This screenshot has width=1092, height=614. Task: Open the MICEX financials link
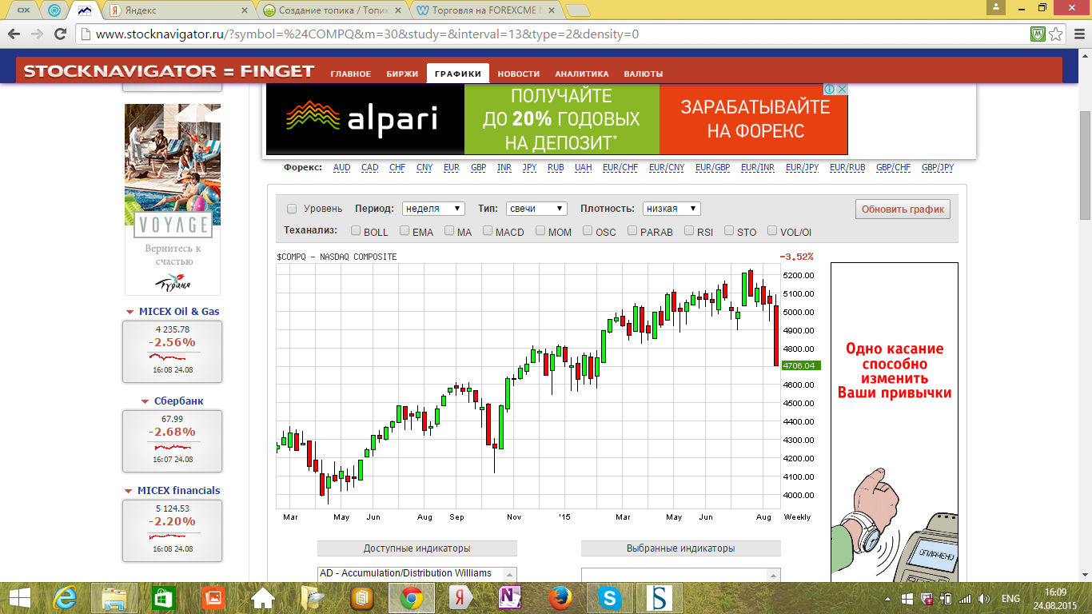pos(178,491)
